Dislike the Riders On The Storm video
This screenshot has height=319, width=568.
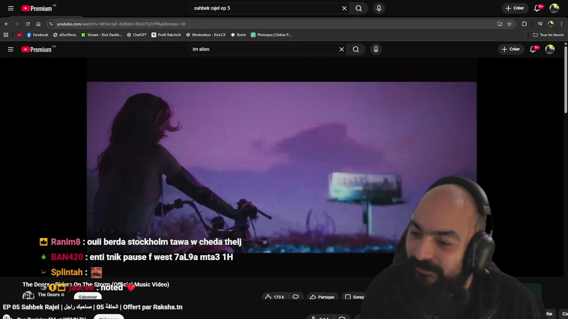point(296,297)
